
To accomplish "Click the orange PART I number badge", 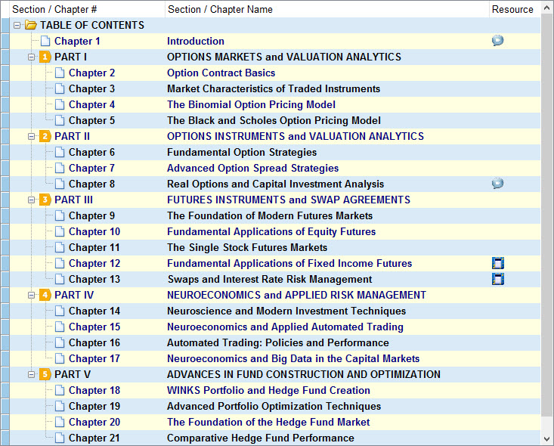I will [x=45, y=57].
